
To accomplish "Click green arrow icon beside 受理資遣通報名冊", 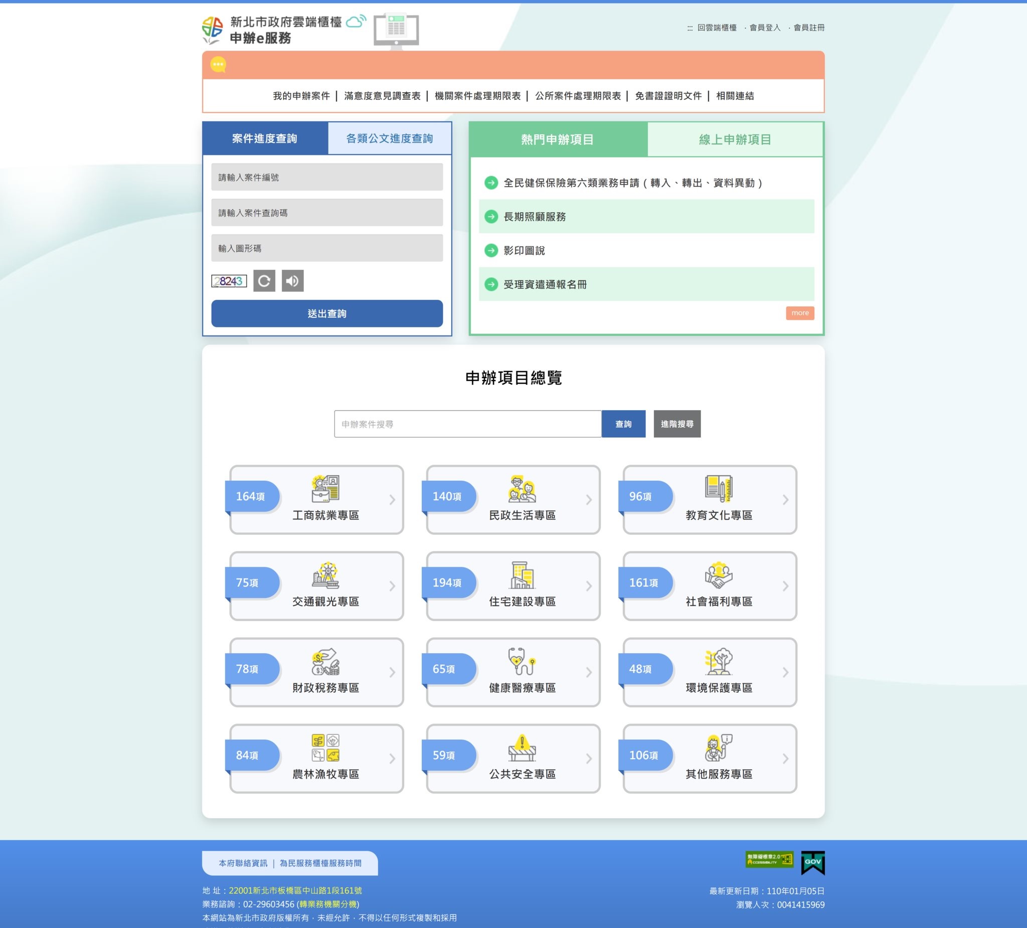I will pyautogui.click(x=491, y=284).
